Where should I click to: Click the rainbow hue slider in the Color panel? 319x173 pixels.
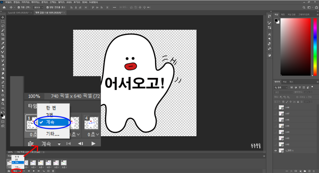coord(315,47)
